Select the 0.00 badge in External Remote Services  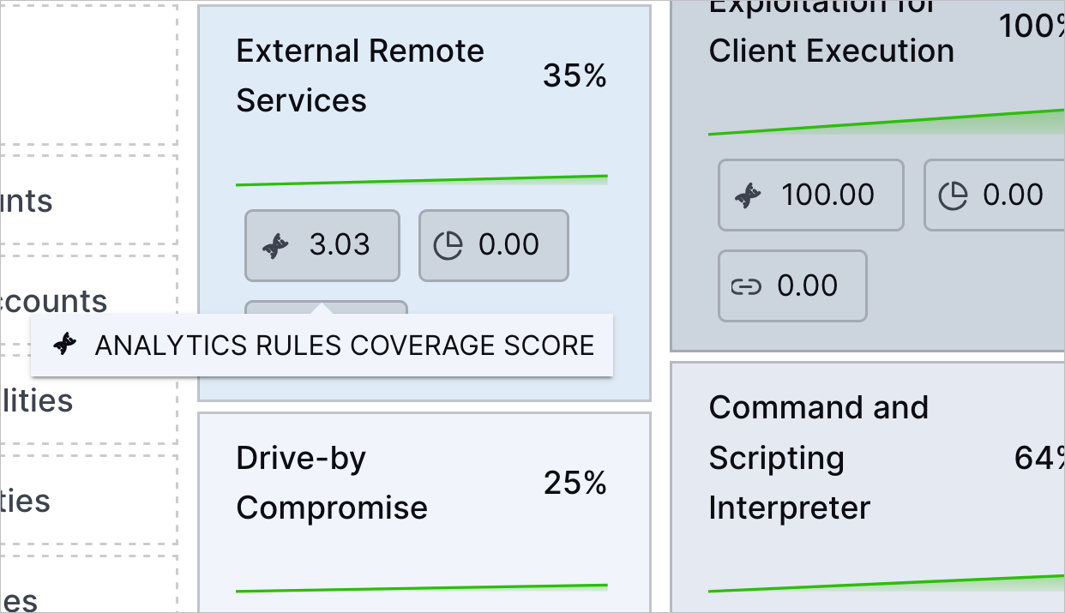pyautogui.click(x=494, y=245)
